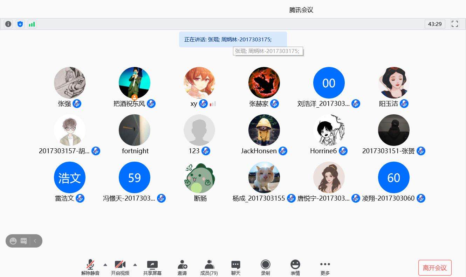
Task: Click the blue security shield icon
Action: 20,24
